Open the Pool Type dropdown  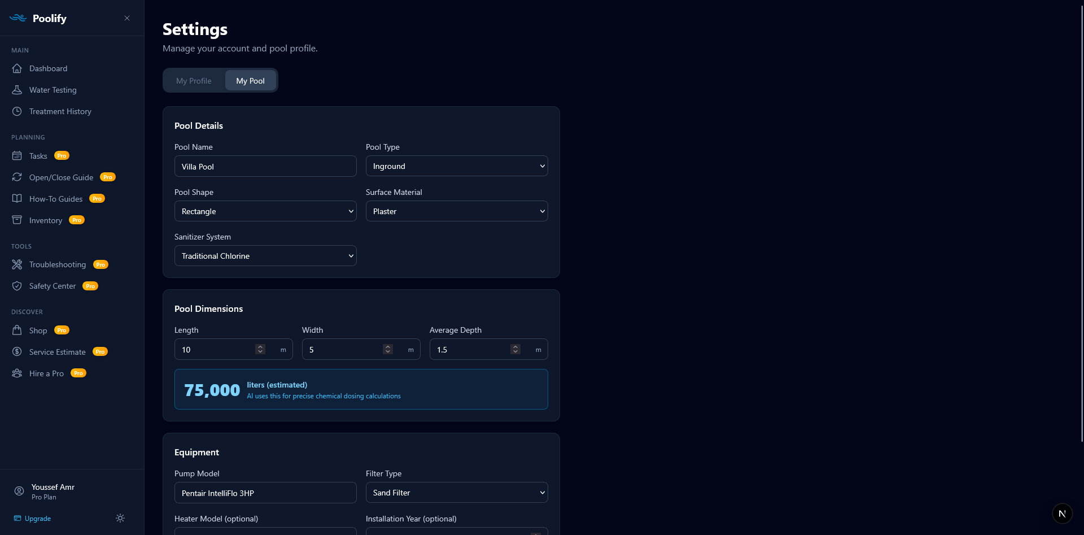(456, 166)
